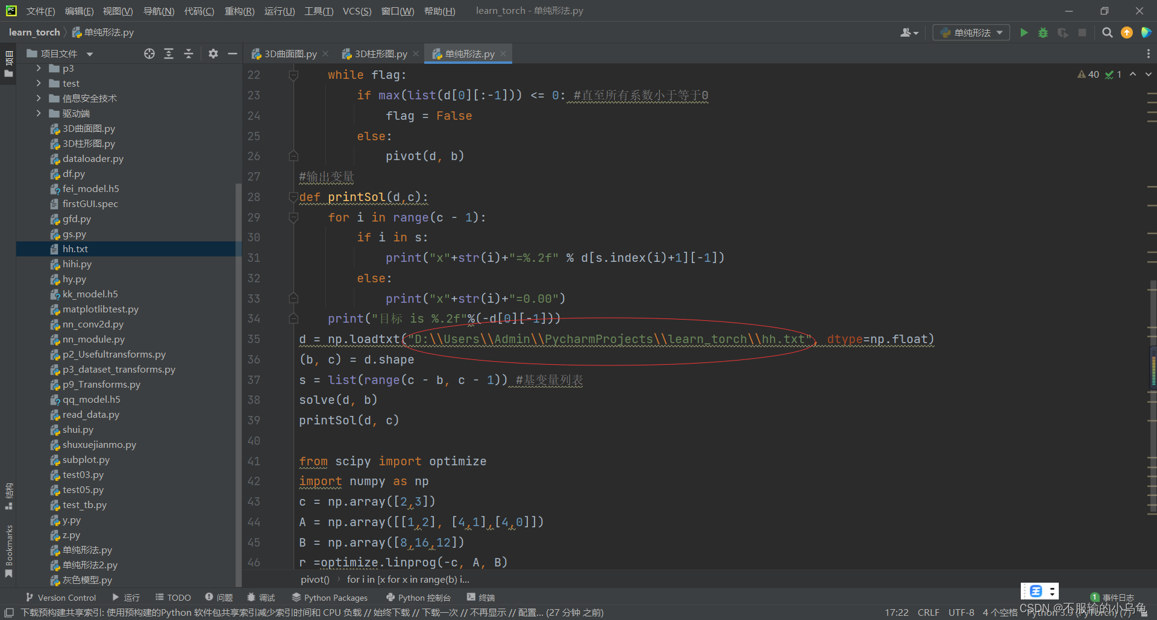Click the project tree vertical scrollbar

pos(239,385)
